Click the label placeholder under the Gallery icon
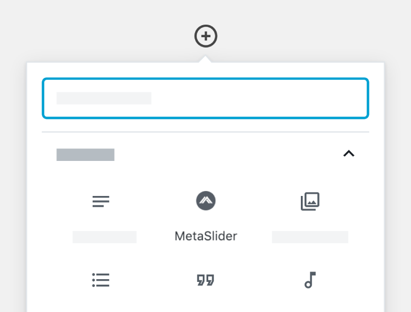411x312 pixels. (x=310, y=237)
